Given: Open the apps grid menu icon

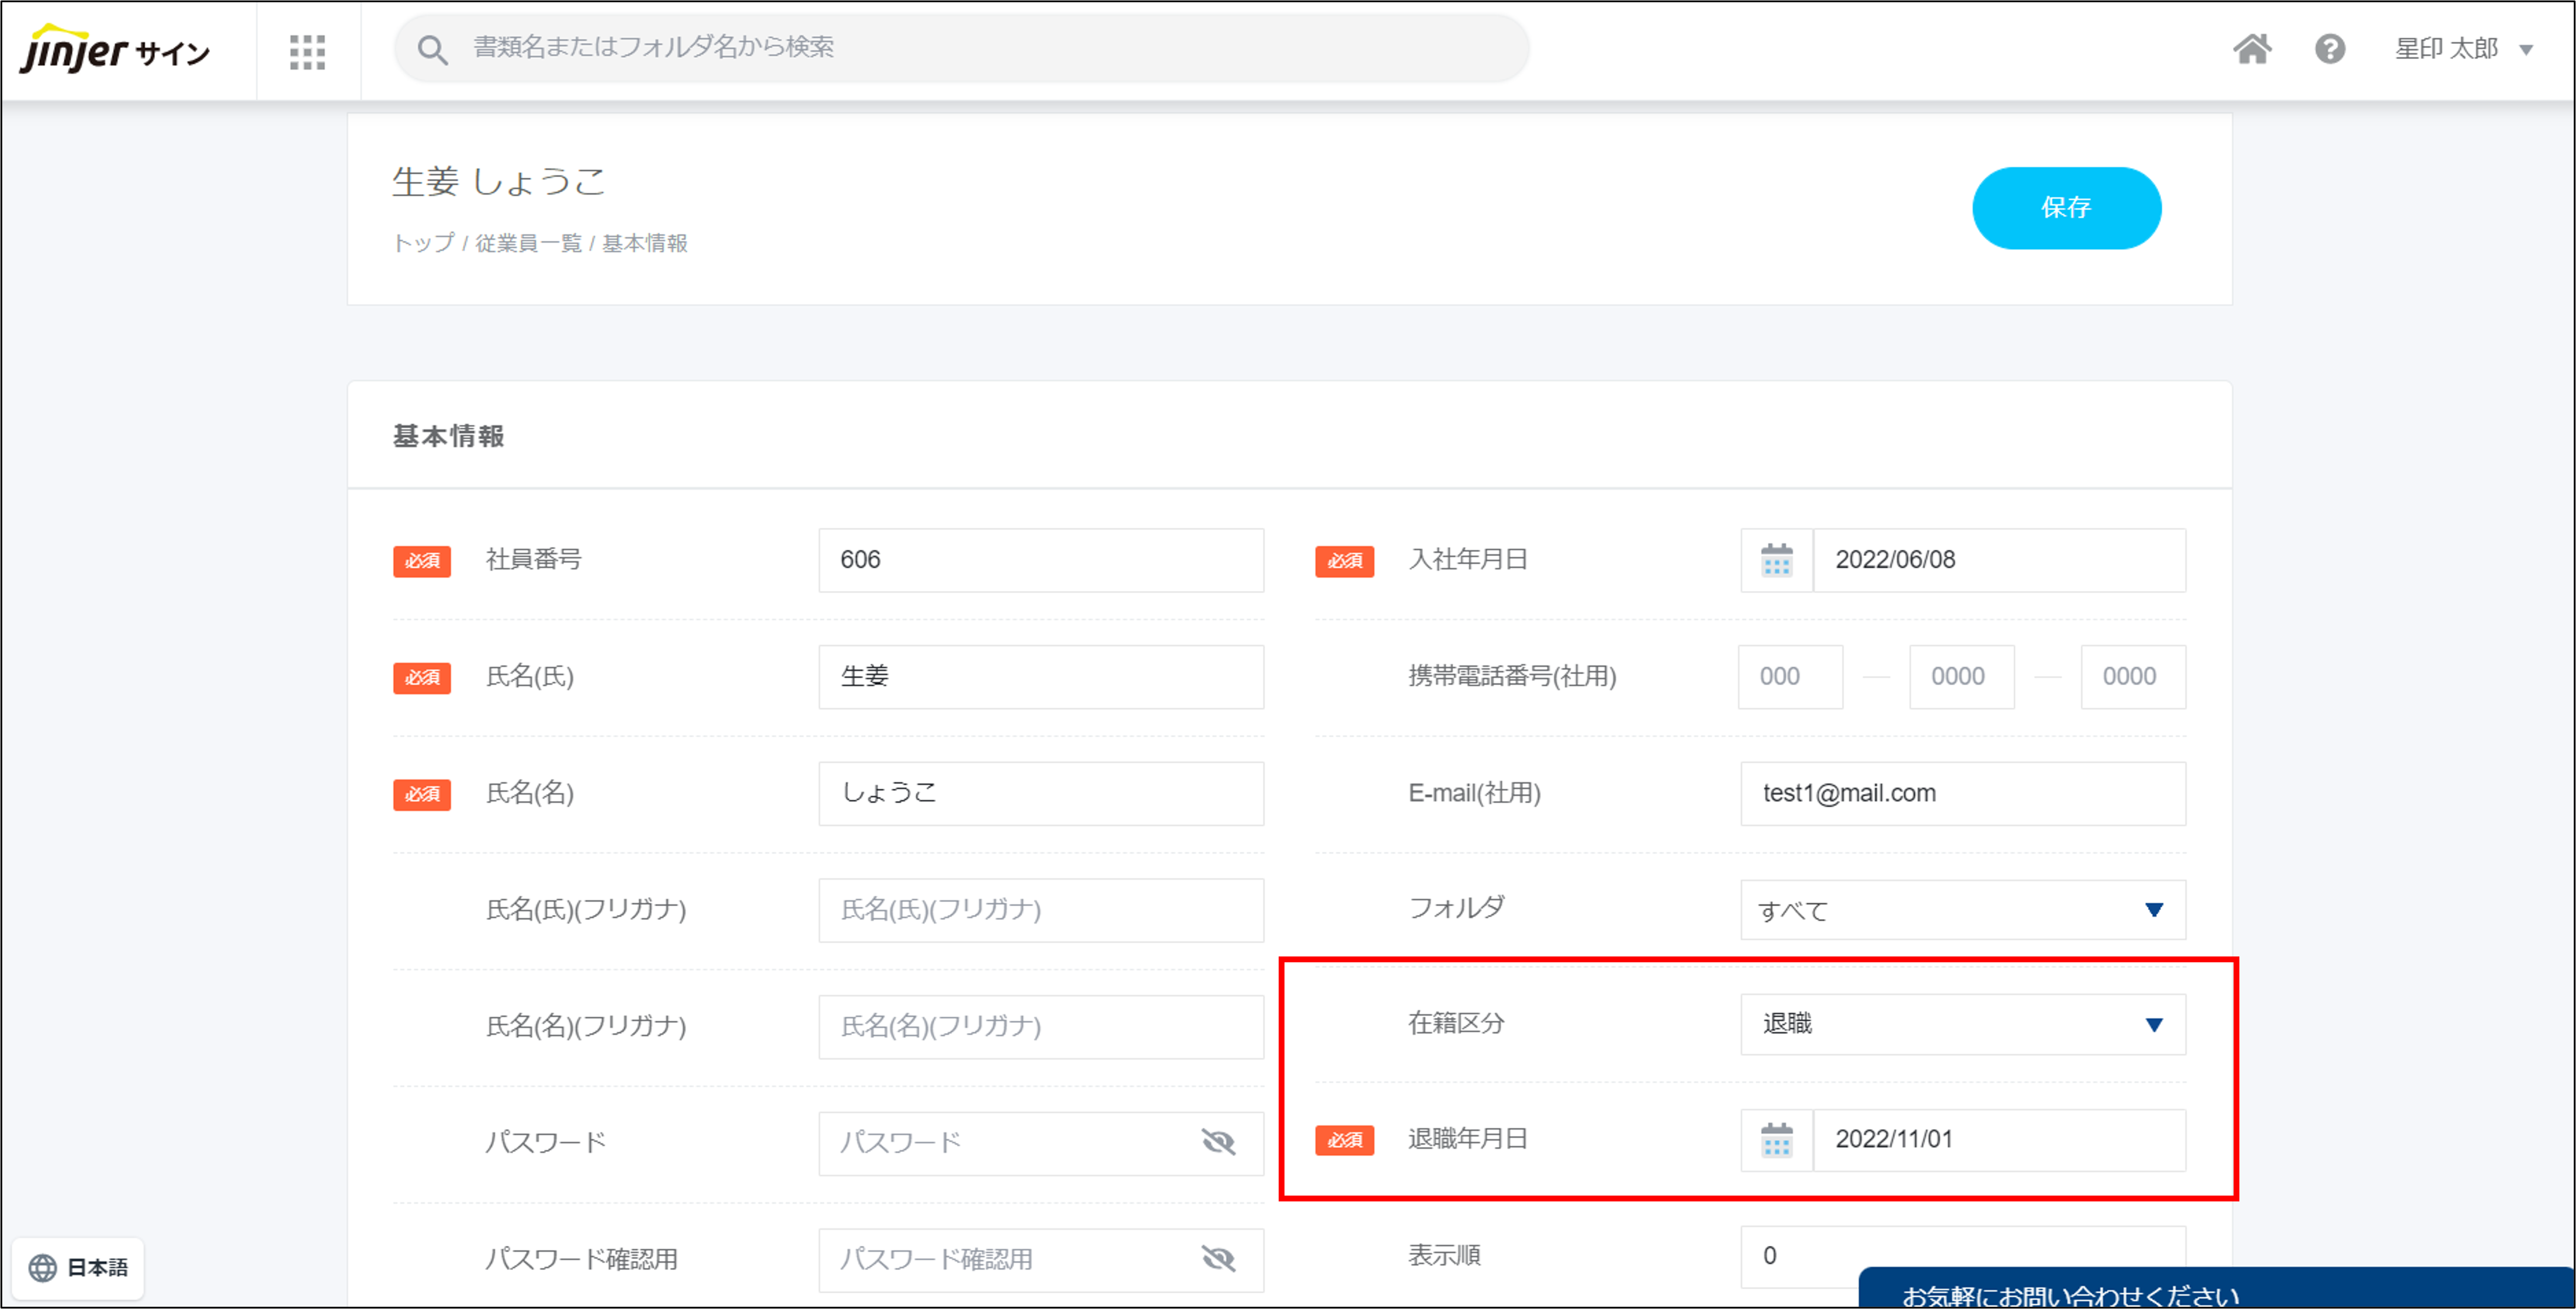Looking at the screenshot, I should point(307,51).
